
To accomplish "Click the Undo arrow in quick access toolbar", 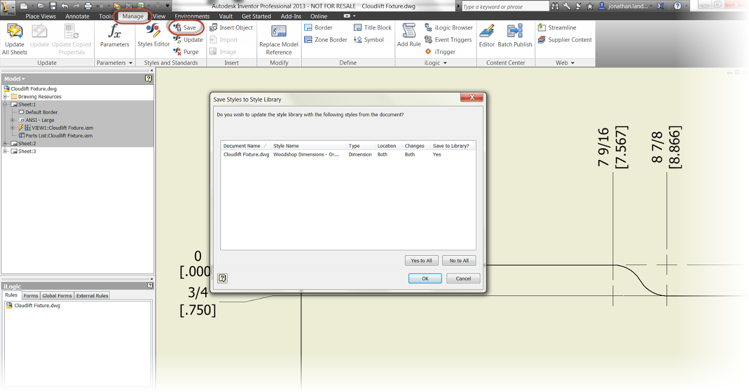I will [x=65, y=6].
